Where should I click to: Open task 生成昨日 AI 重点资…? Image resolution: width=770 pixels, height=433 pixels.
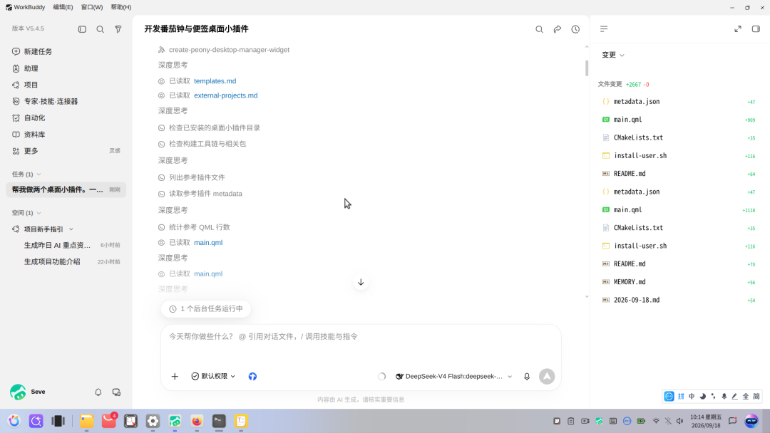(x=66, y=245)
